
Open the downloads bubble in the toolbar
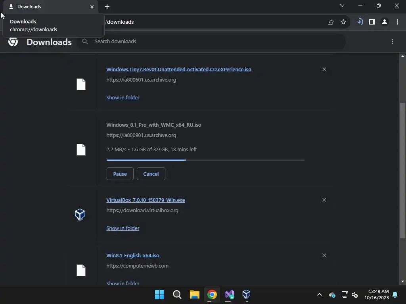click(x=360, y=22)
